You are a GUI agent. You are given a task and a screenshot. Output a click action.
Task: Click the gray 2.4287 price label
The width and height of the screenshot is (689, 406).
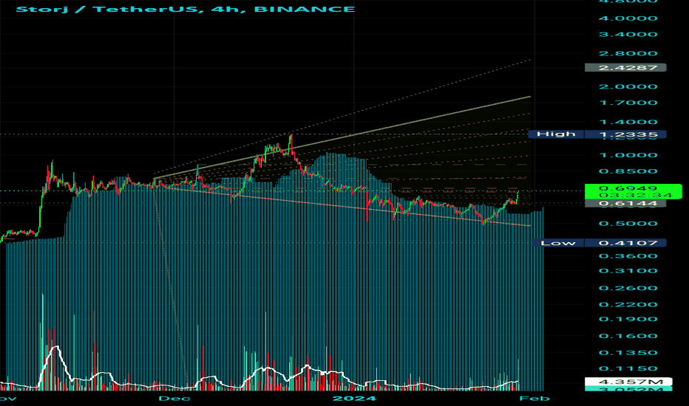(x=625, y=68)
